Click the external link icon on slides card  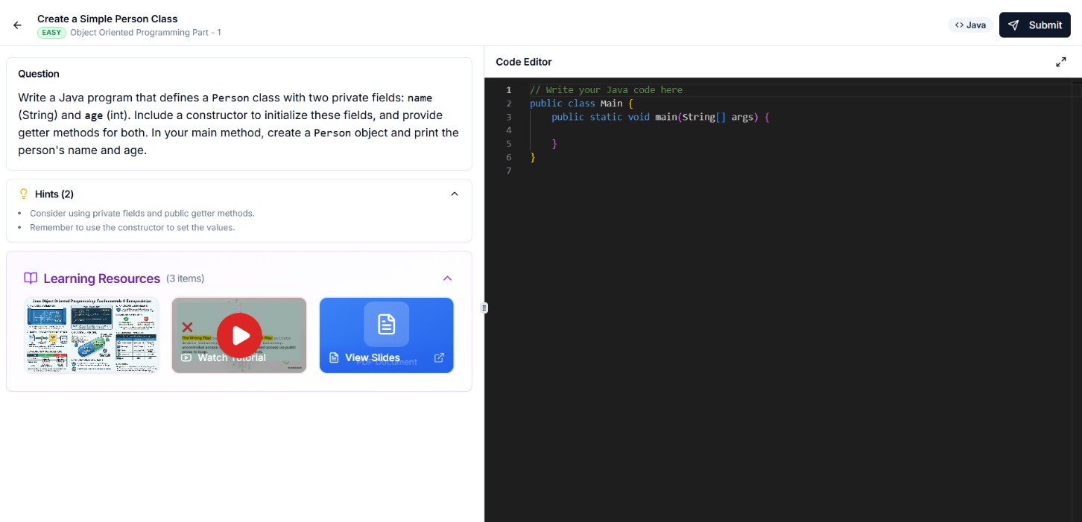tap(439, 357)
